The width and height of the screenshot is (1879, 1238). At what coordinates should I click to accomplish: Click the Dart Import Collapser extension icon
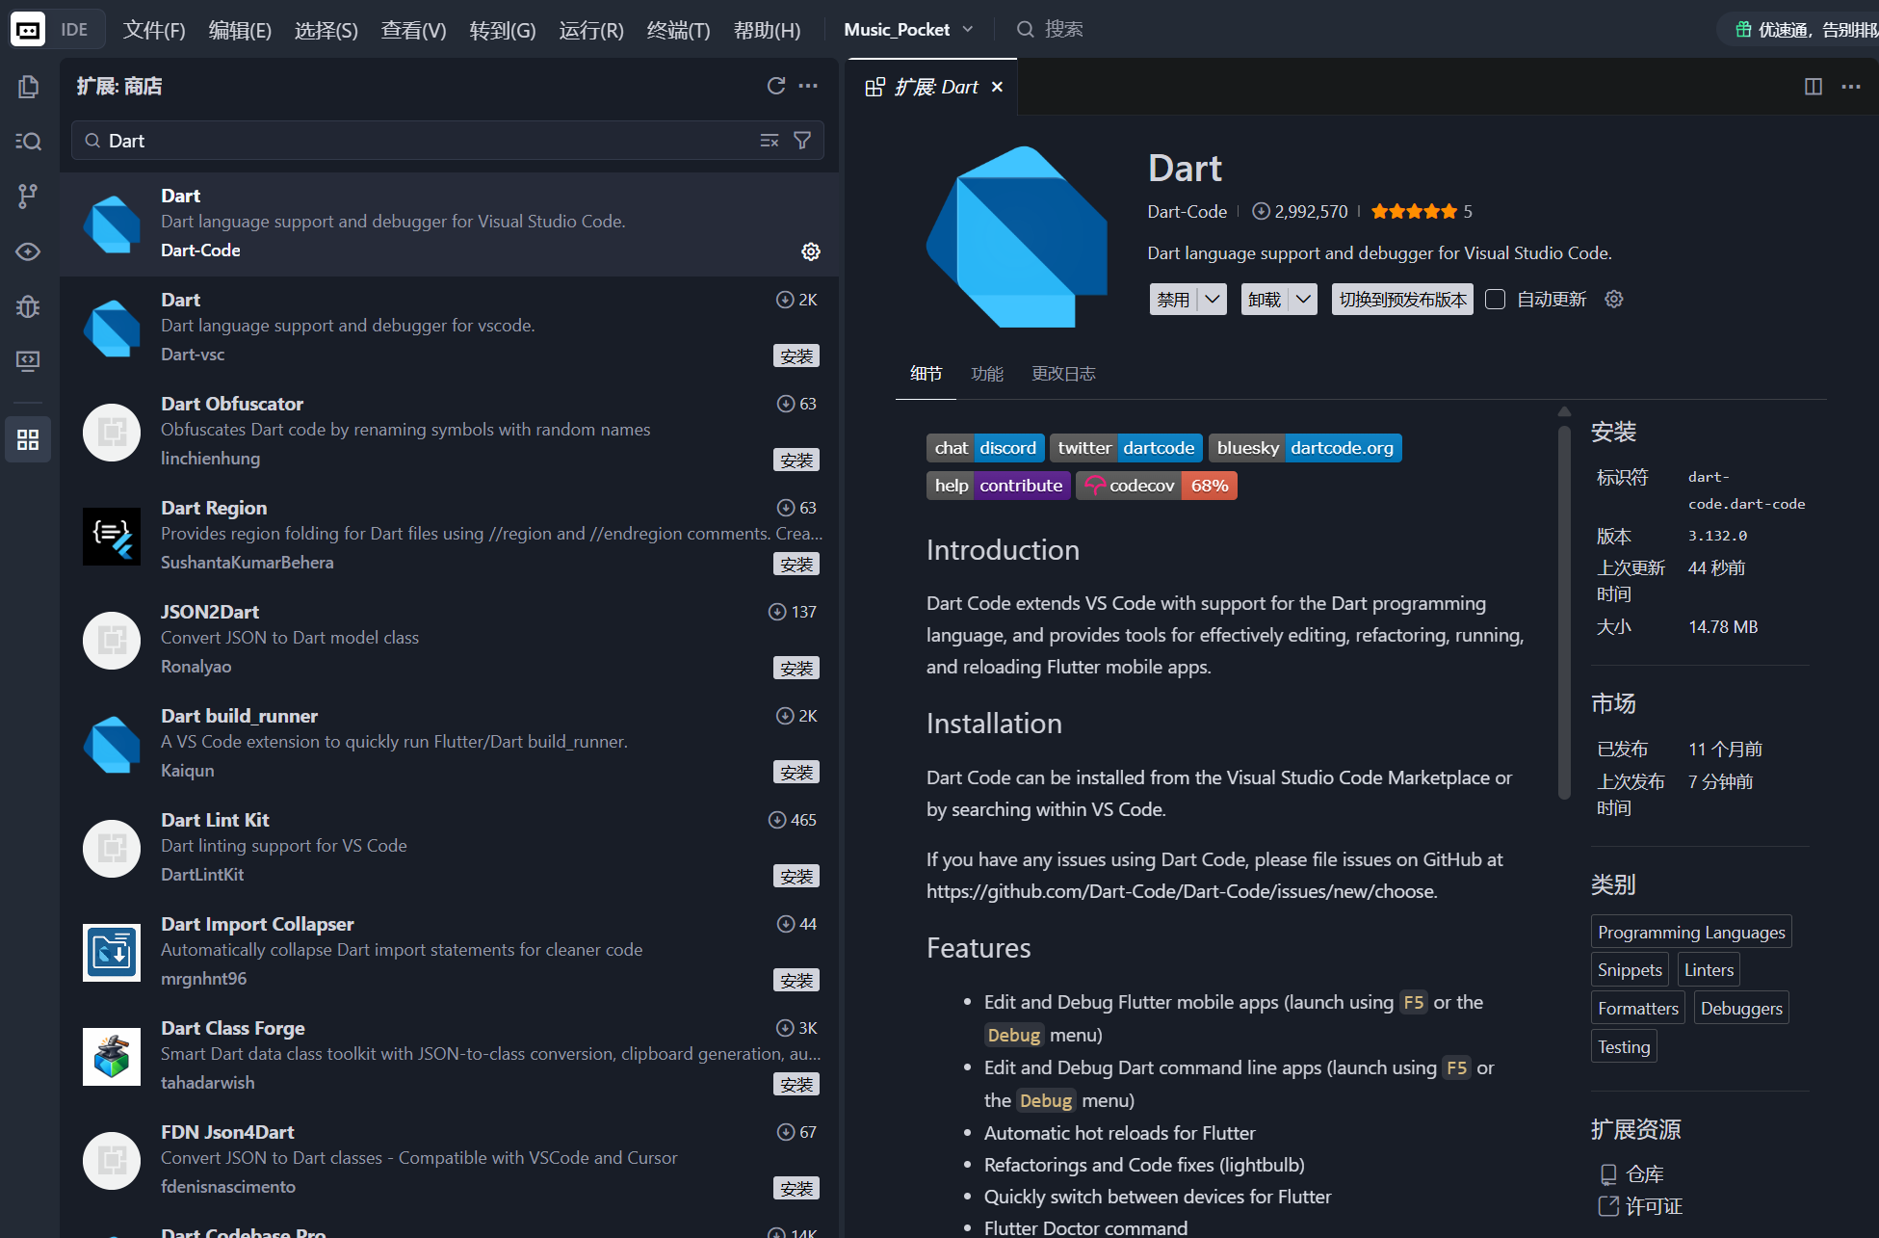coord(112,953)
